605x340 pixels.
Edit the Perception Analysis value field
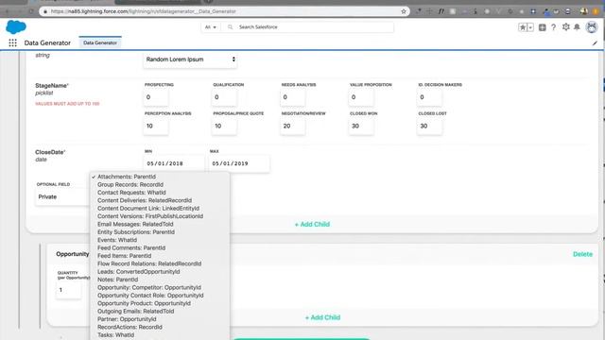click(x=156, y=126)
